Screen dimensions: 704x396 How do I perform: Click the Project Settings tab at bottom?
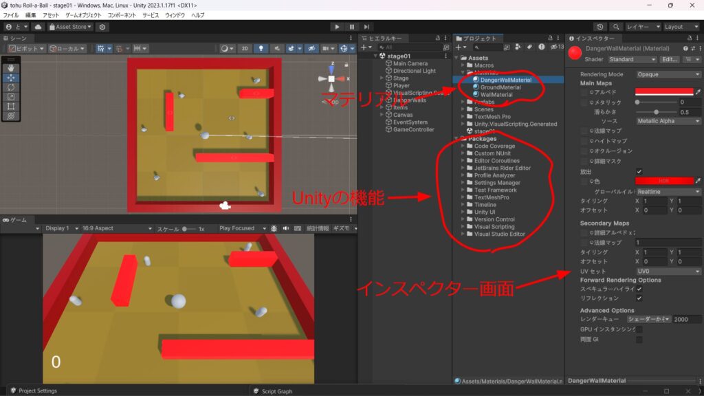[x=34, y=390]
